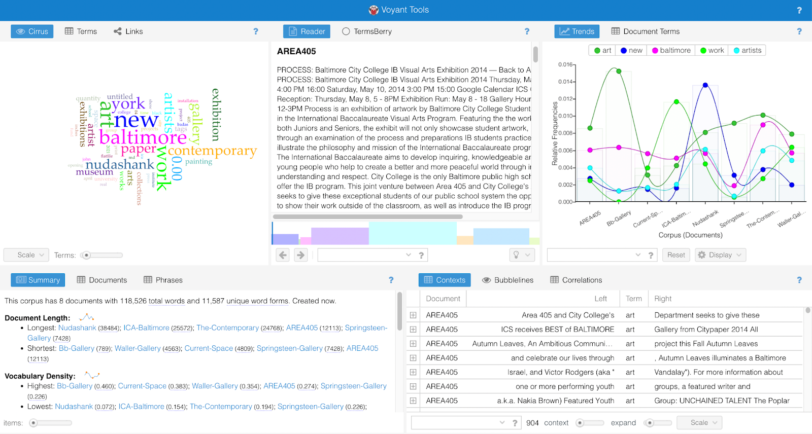Toggle the 'baltimore' series in Trends legend
812x434 pixels.
[x=671, y=50]
